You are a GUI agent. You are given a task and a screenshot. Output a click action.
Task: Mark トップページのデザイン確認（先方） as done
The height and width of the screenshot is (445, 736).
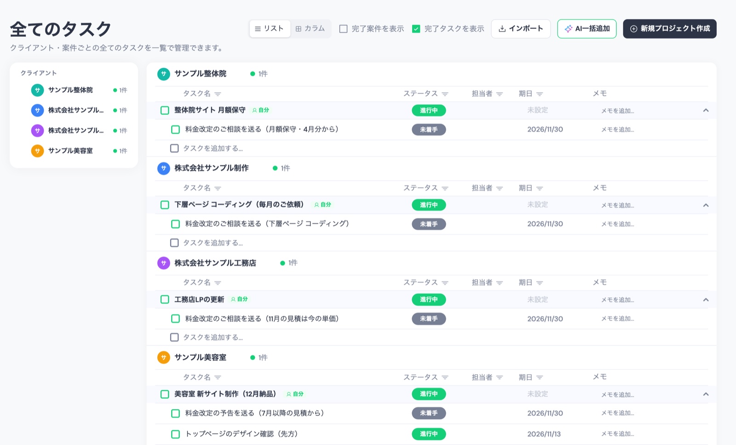coord(175,434)
